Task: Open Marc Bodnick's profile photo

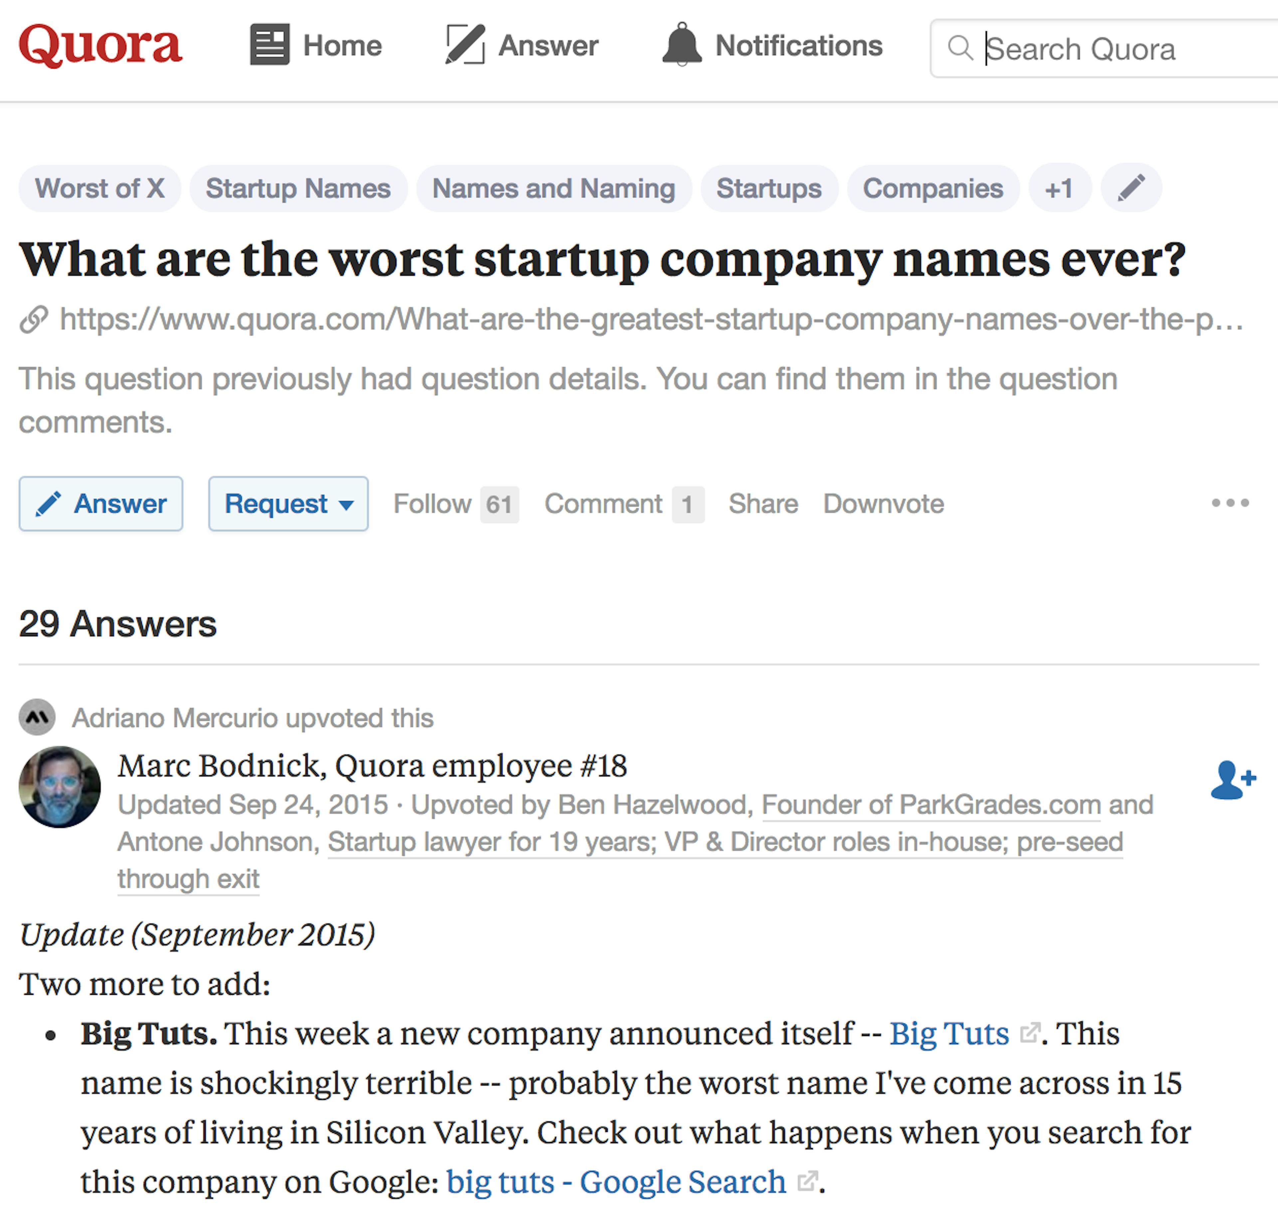Action: (60, 788)
